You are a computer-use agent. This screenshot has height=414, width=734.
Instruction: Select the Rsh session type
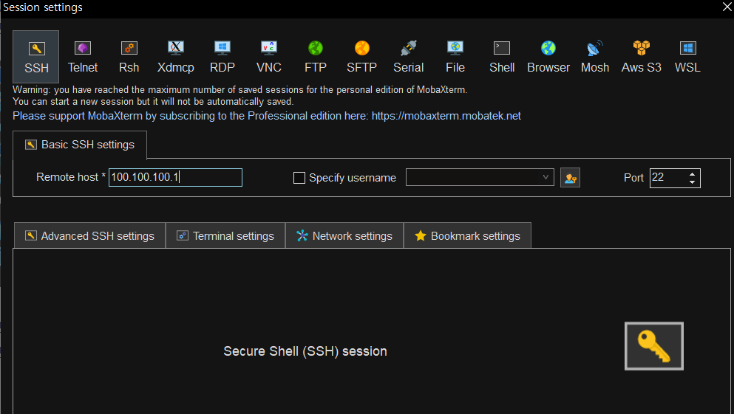coord(129,57)
